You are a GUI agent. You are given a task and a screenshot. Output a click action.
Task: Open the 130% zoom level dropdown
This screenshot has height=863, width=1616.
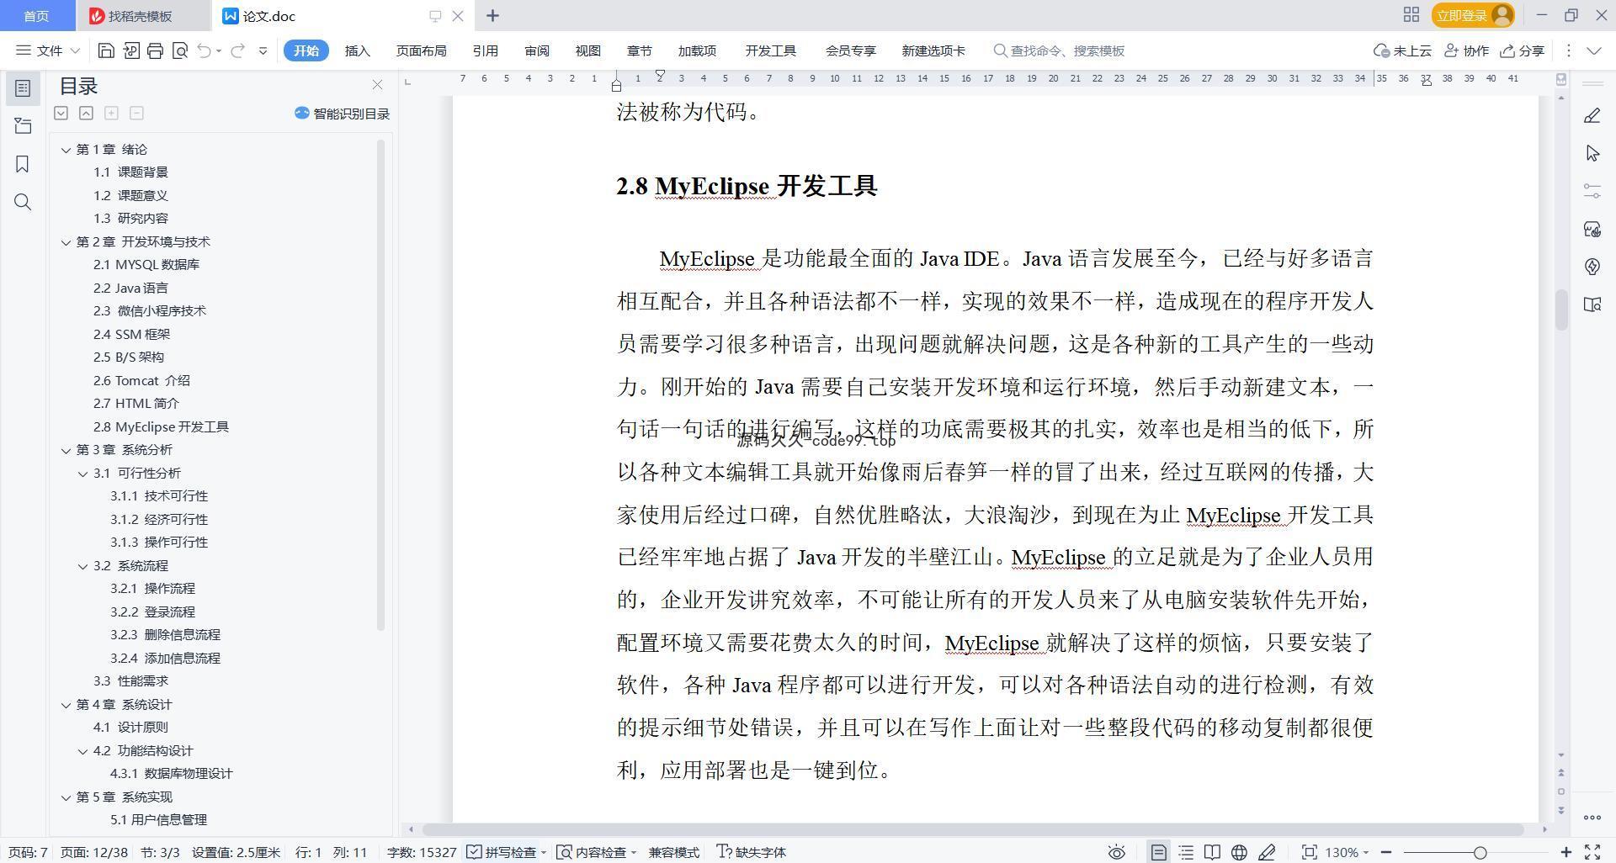1347,852
